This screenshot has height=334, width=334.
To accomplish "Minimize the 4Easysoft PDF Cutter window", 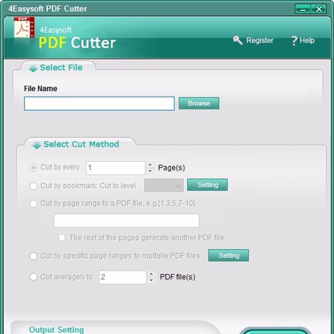I will pyautogui.click(x=303, y=9).
